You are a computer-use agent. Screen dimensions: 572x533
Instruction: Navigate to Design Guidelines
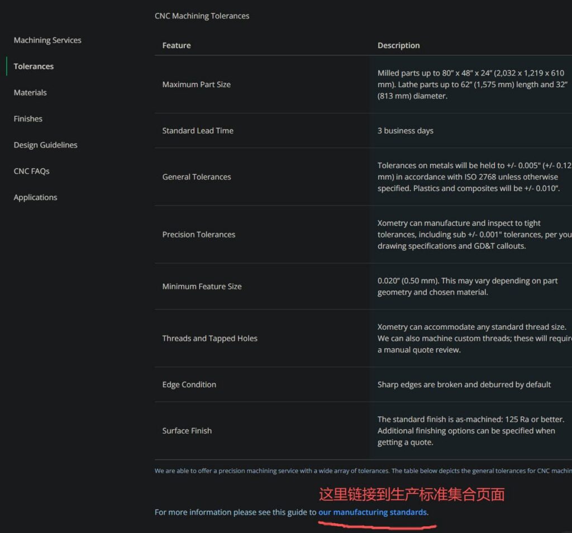46,145
